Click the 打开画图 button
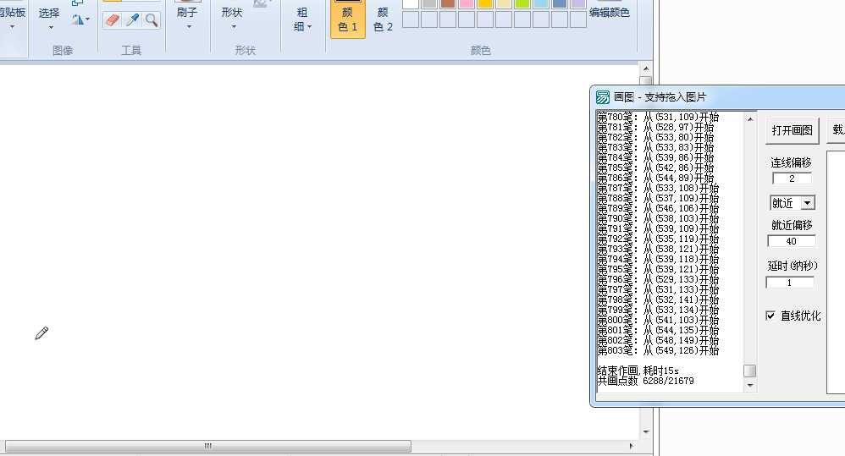 tap(792, 130)
